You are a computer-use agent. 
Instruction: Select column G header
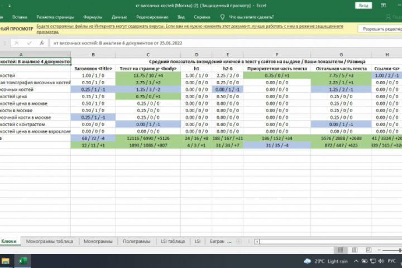click(341, 54)
